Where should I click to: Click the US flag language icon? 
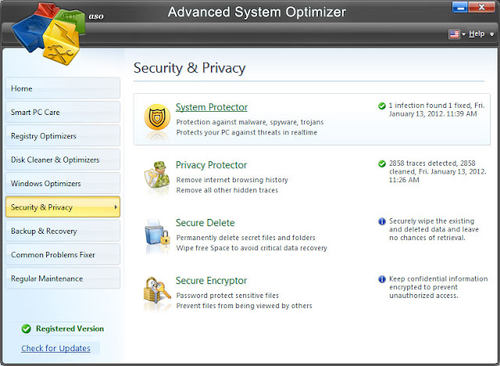point(454,34)
